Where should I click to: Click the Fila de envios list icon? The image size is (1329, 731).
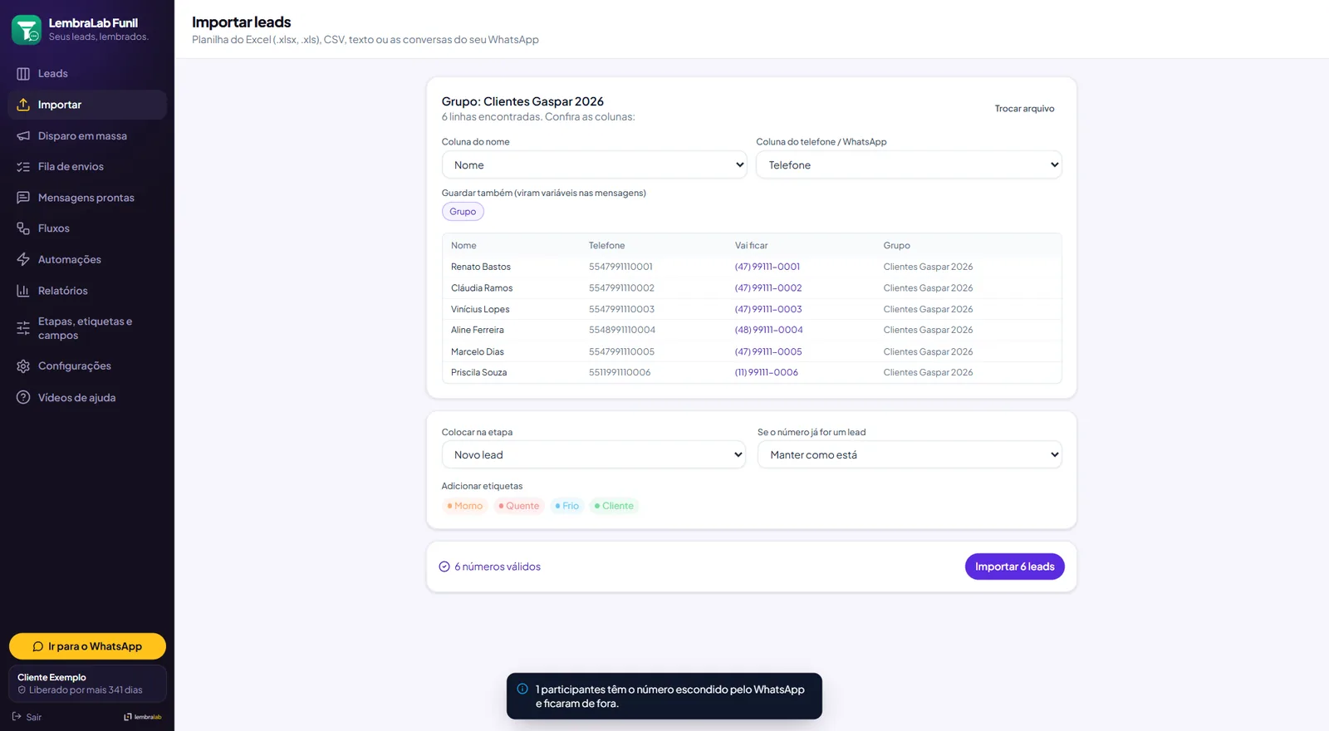23,167
